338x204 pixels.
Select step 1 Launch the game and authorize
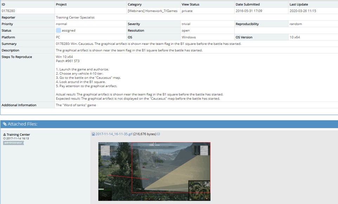click(82, 70)
